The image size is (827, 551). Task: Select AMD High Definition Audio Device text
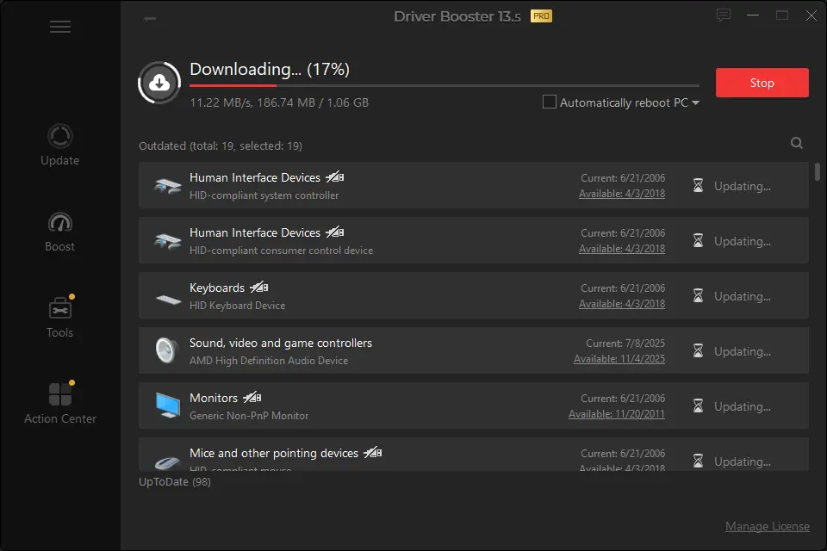(269, 361)
